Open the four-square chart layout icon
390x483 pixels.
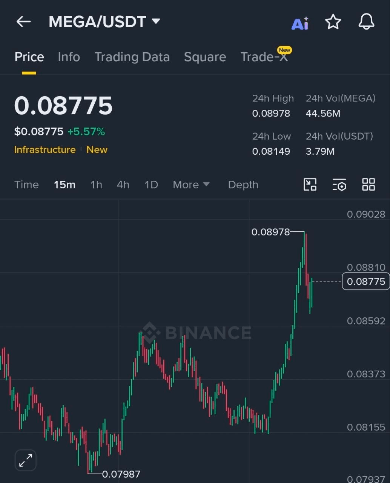(369, 185)
